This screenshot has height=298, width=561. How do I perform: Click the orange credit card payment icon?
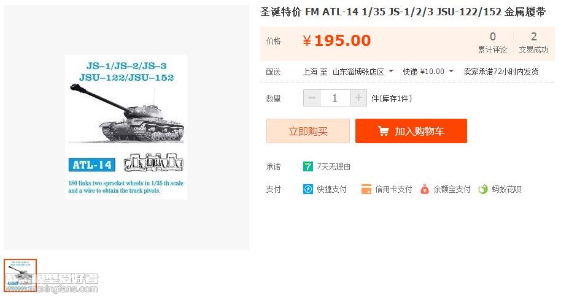pyautogui.click(x=366, y=189)
